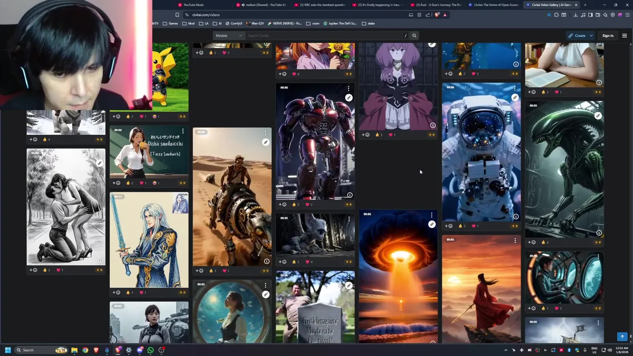Viewport: 633px width, 356px height.
Task: Open three-dot menu on red dress sunset video
Action: 515,241
